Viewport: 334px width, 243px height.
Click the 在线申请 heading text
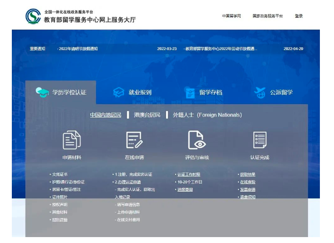[134, 157]
